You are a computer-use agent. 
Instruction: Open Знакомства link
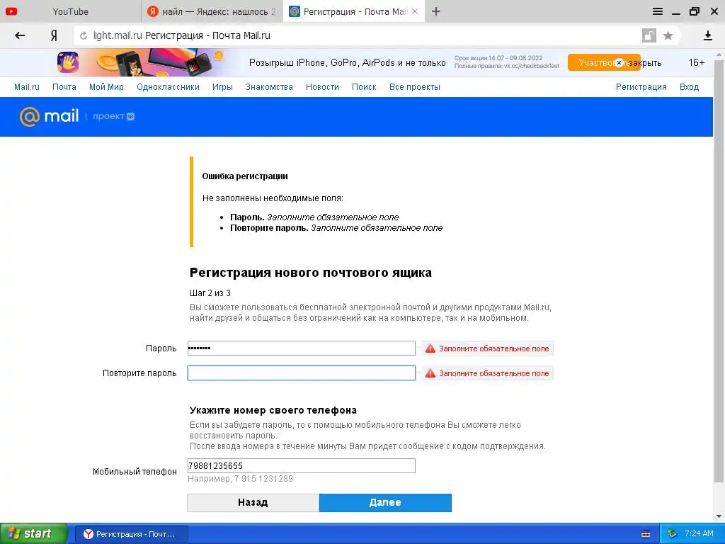pyautogui.click(x=269, y=87)
